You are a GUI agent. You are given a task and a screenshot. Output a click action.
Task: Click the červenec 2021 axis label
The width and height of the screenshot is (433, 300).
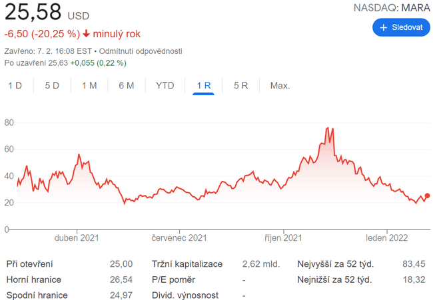click(x=179, y=238)
